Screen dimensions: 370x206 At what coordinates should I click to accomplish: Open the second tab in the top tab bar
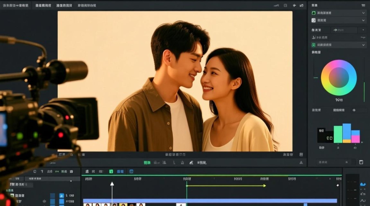coord(43,5)
